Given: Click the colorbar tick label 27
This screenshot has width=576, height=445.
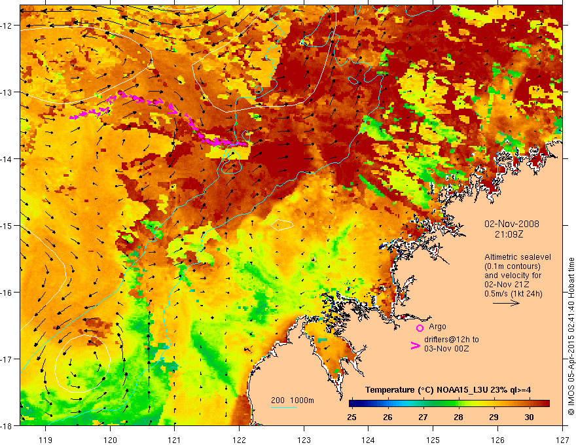Looking at the screenshot, I should click(423, 418).
